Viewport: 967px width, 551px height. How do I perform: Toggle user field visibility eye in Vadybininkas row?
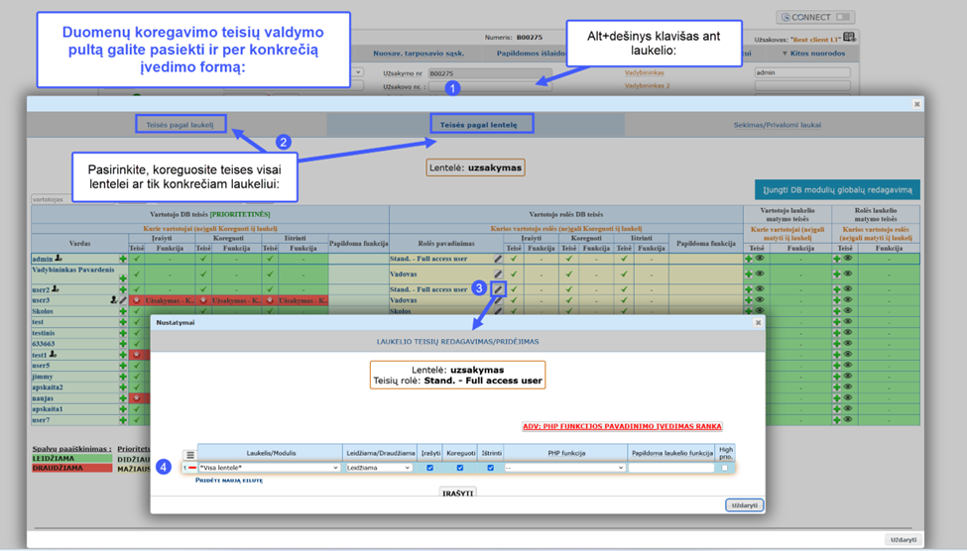pos(760,274)
